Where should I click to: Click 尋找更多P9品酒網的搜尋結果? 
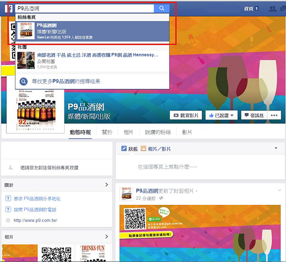pos(92,81)
